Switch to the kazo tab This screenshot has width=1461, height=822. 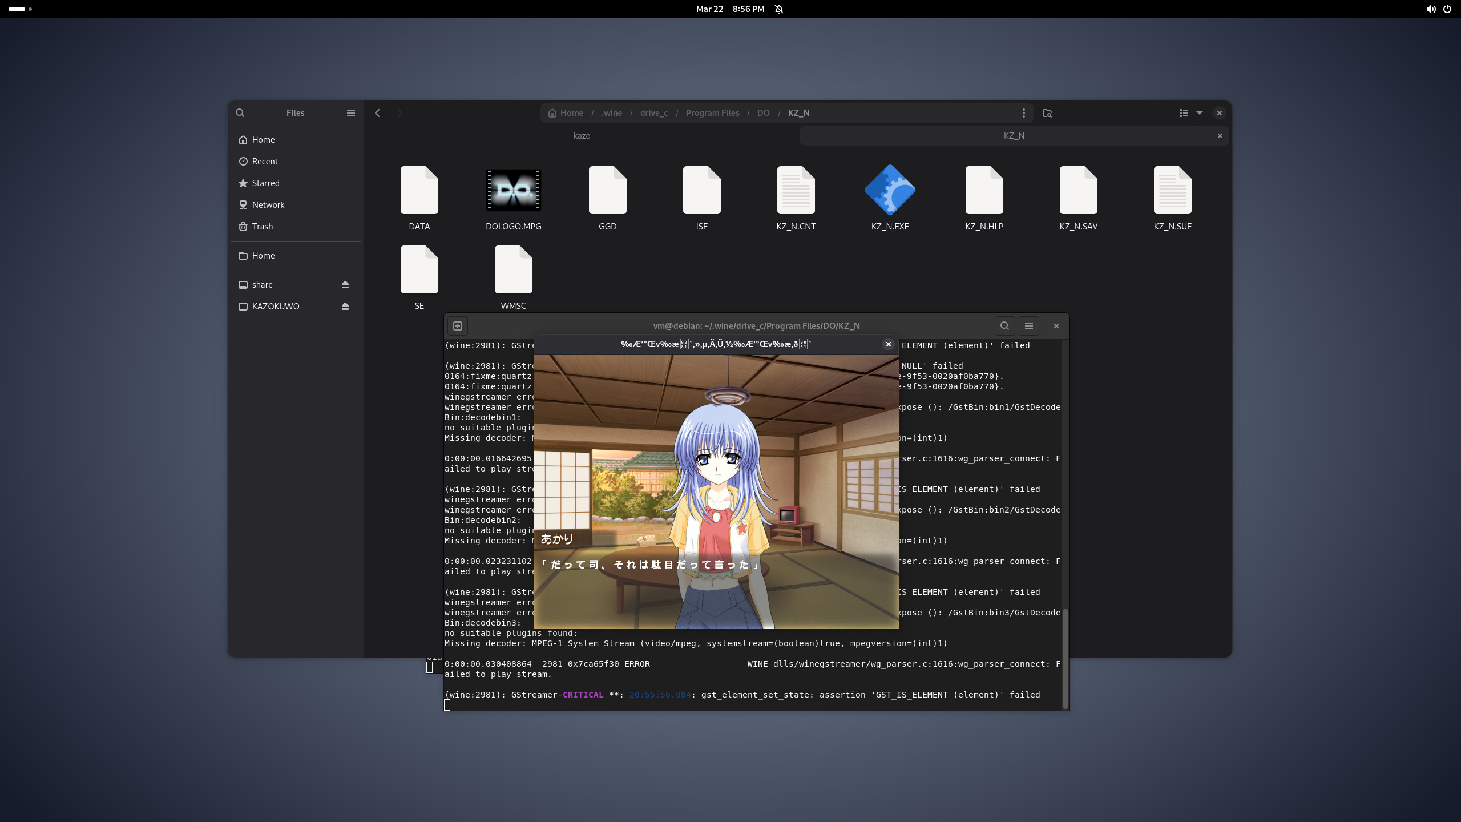tap(582, 136)
